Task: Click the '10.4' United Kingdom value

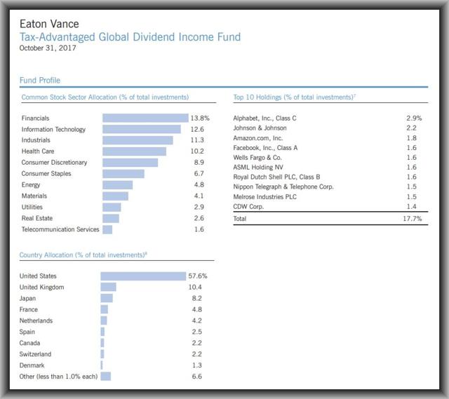Action: 195,287
